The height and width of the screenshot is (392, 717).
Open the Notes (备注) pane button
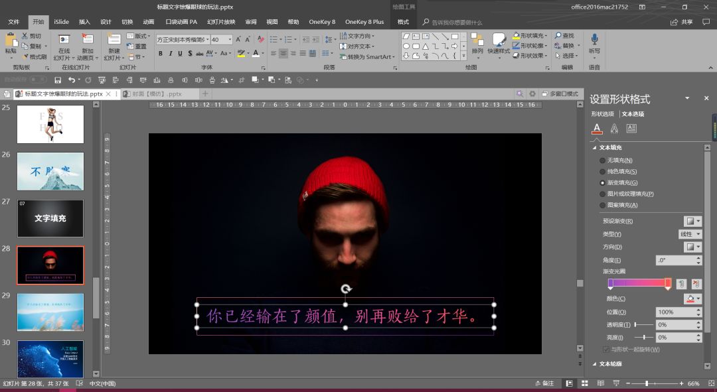coord(544,383)
